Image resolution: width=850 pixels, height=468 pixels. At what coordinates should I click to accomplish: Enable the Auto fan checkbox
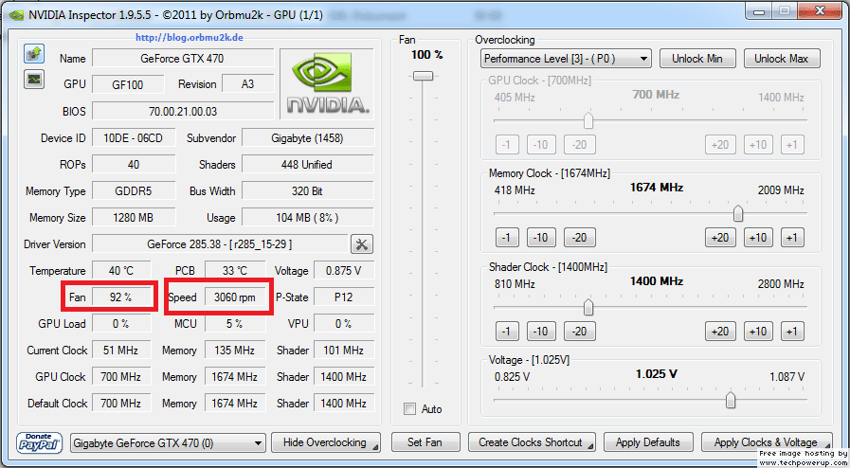pyautogui.click(x=410, y=409)
